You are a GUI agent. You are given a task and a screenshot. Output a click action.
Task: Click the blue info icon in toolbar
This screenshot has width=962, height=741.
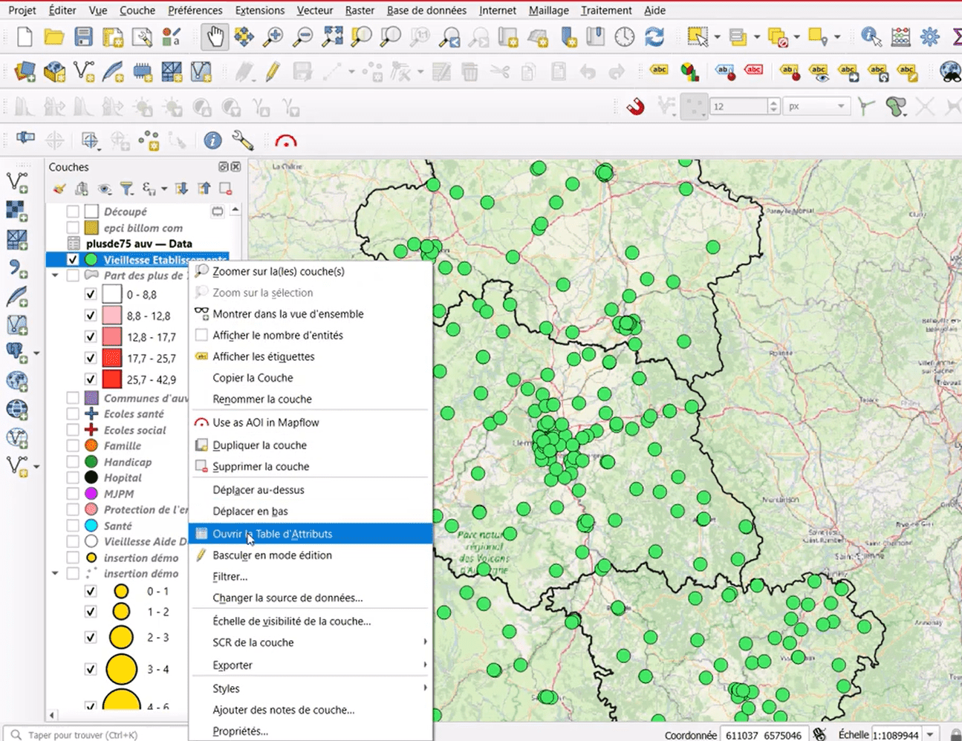(x=212, y=140)
